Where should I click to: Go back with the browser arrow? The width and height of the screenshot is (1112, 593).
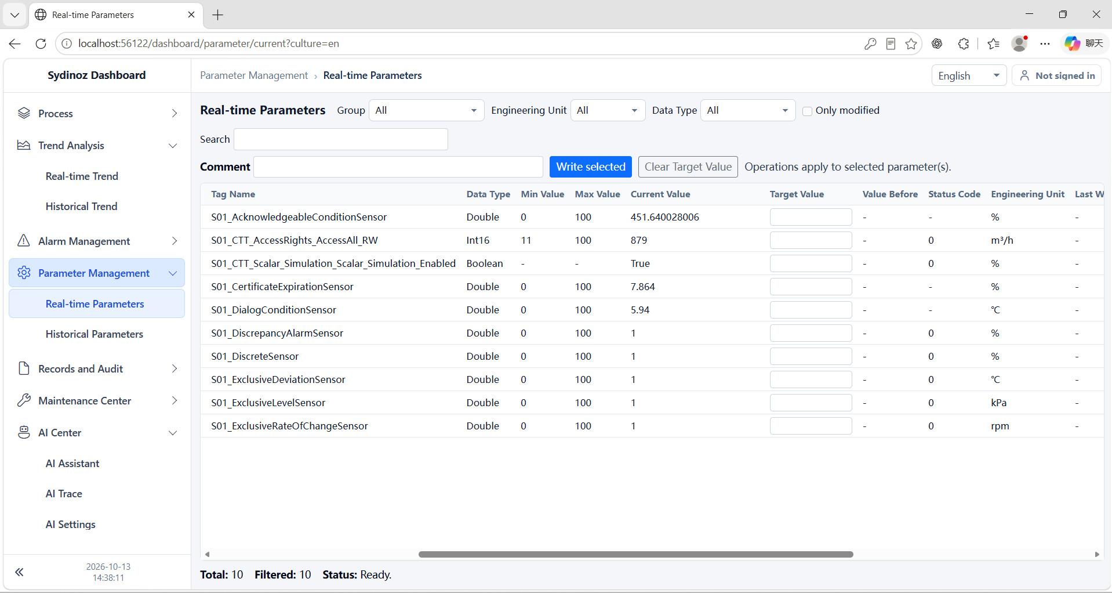[x=15, y=44]
